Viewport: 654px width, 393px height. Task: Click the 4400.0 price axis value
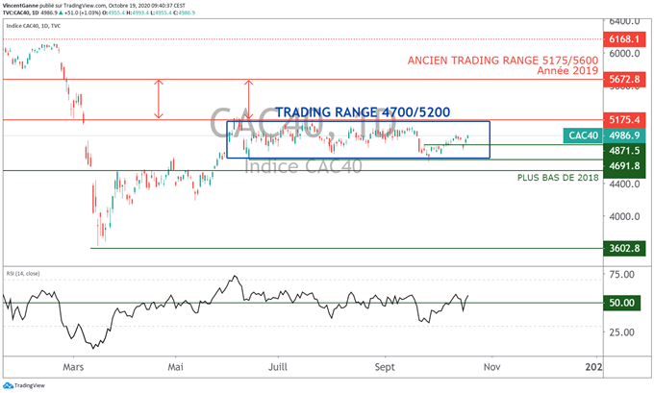624,184
